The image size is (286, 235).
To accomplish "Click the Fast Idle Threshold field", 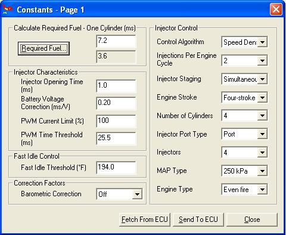I will [x=116, y=168].
